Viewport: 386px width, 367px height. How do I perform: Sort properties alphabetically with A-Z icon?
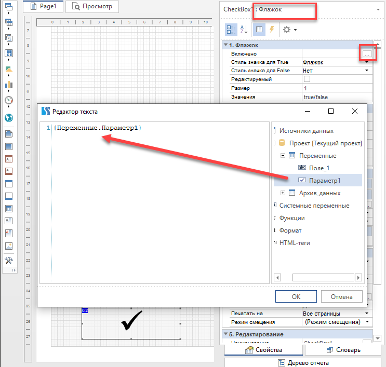click(x=245, y=30)
